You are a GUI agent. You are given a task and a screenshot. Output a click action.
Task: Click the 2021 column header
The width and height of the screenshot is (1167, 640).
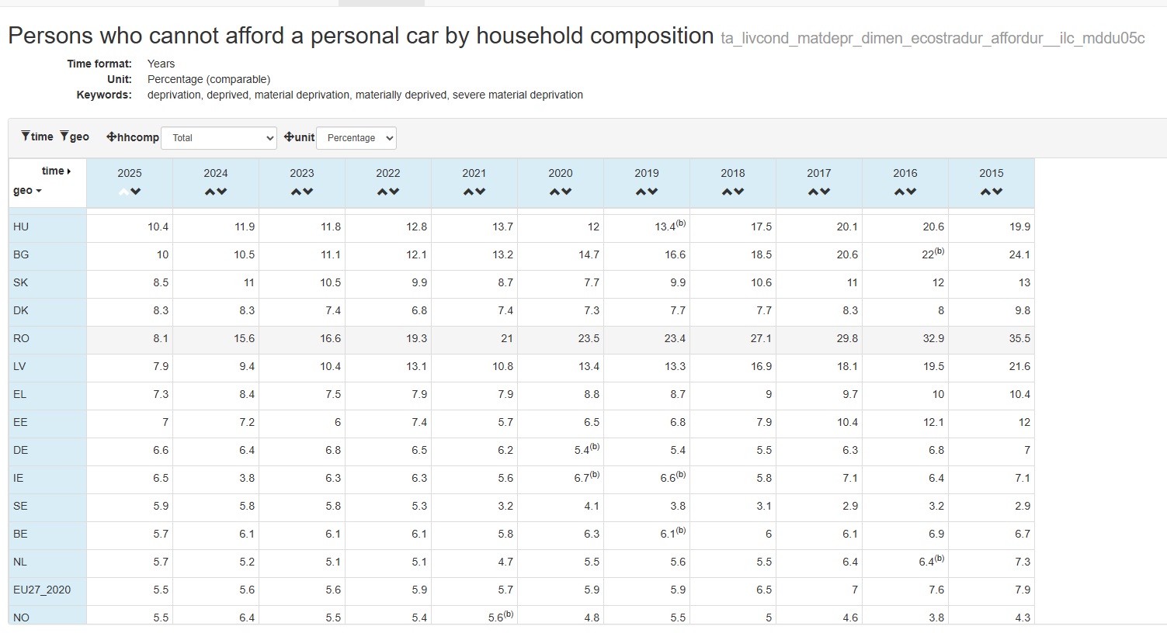474,173
